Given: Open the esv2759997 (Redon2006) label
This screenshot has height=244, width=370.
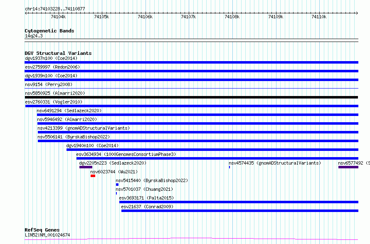Looking at the screenshot, I should [52, 67].
